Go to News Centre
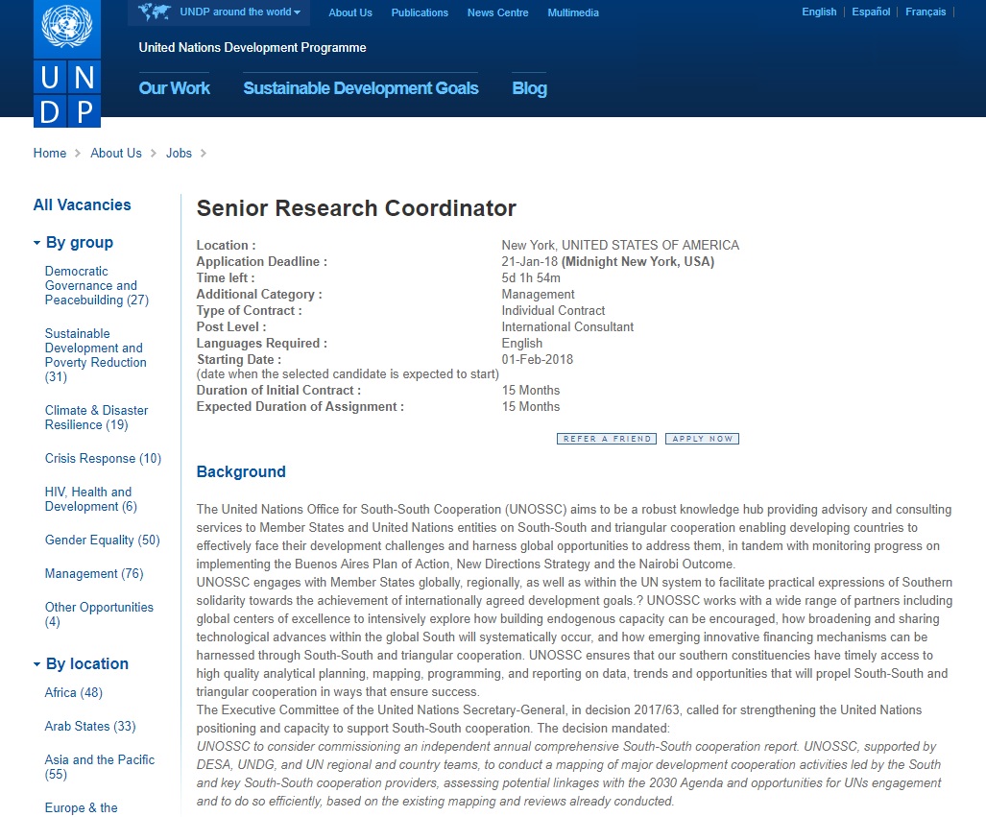 pos(497,12)
